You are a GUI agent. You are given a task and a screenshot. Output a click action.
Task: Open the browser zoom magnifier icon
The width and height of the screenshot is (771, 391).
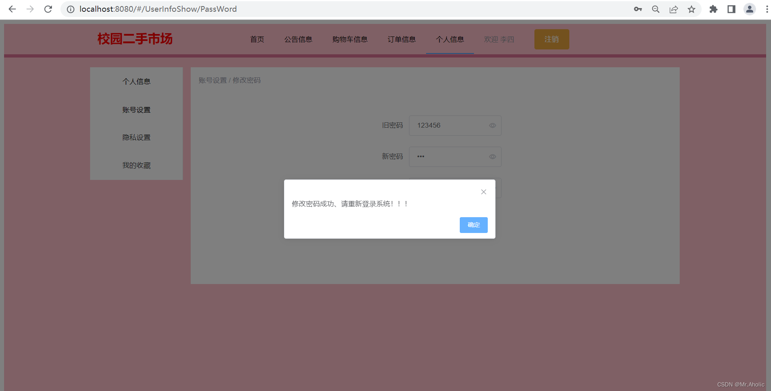656,9
